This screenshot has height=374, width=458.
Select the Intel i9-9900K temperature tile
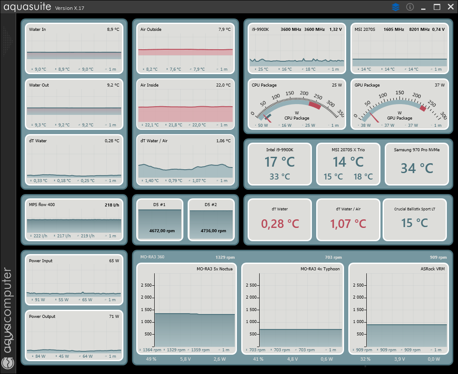pos(280,164)
